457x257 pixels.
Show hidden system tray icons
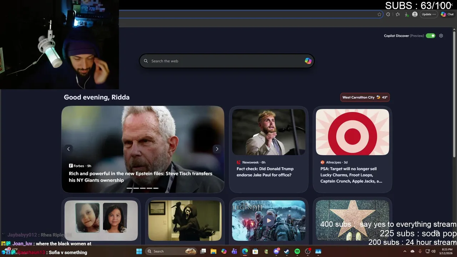click(405, 251)
